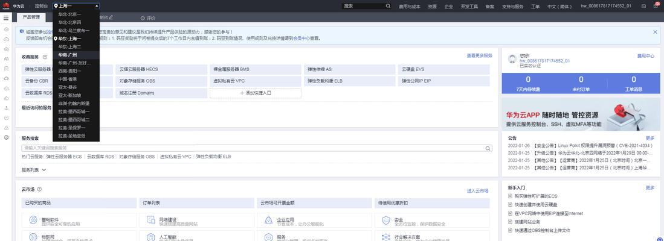
Task: Open the 费用中心 link
Action: (645, 55)
